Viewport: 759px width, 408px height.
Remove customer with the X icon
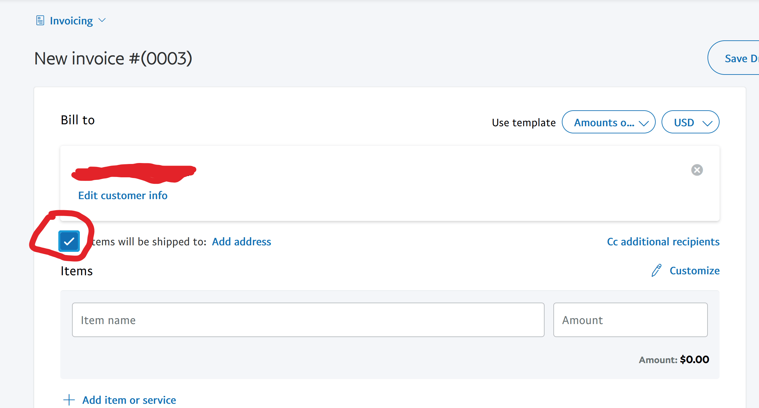tap(697, 170)
